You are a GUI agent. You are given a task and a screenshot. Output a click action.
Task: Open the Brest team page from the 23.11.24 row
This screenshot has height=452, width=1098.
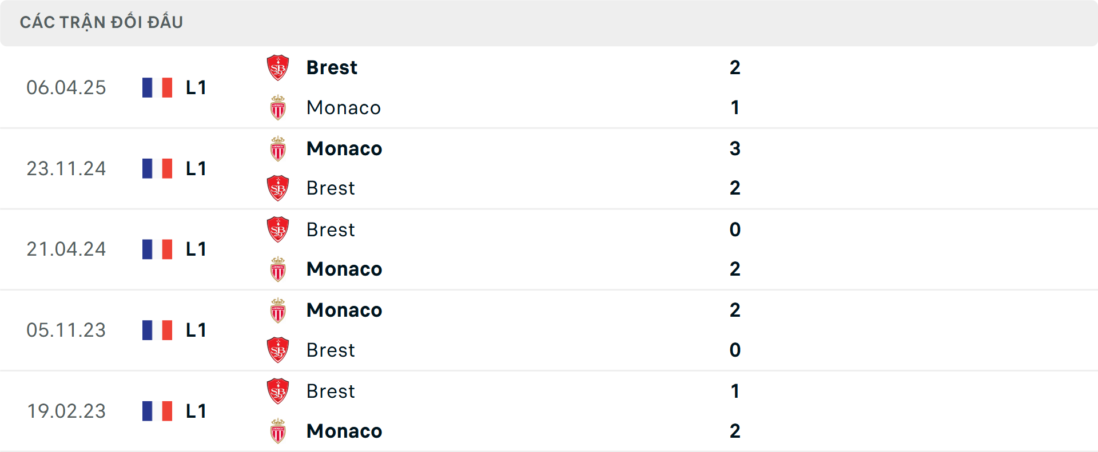[331, 188]
